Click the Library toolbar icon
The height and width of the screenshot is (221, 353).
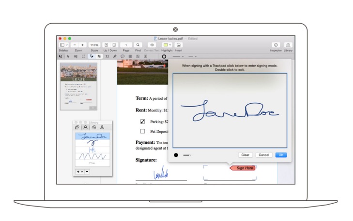point(288,45)
